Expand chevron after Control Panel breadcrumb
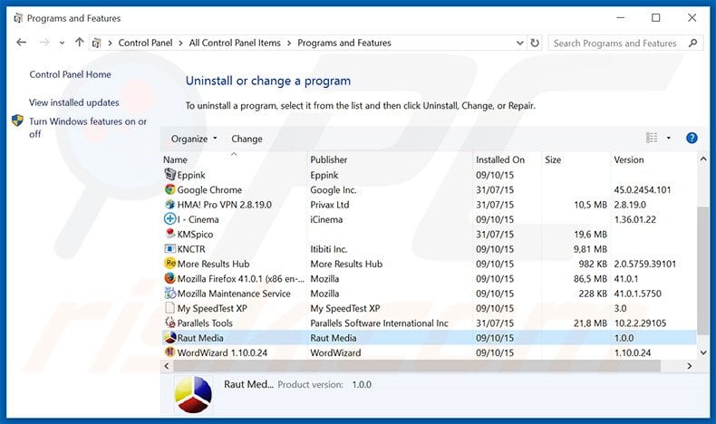The height and width of the screenshot is (424, 716). pos(181,43)
